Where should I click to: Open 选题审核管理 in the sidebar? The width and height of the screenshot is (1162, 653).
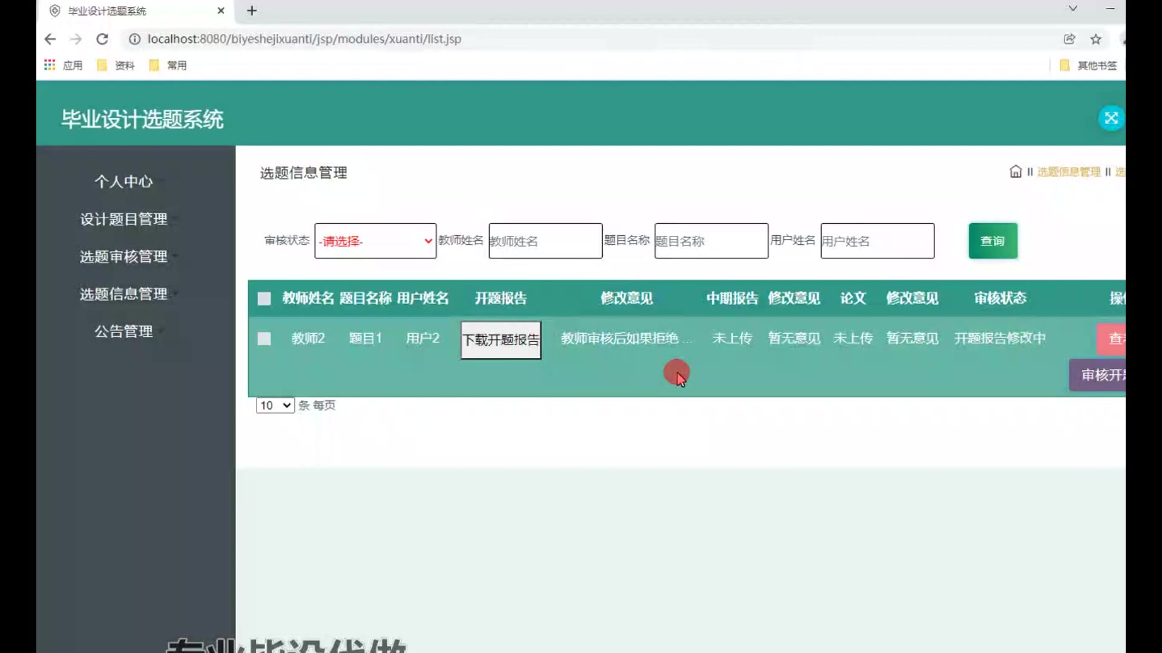[123, 257]
